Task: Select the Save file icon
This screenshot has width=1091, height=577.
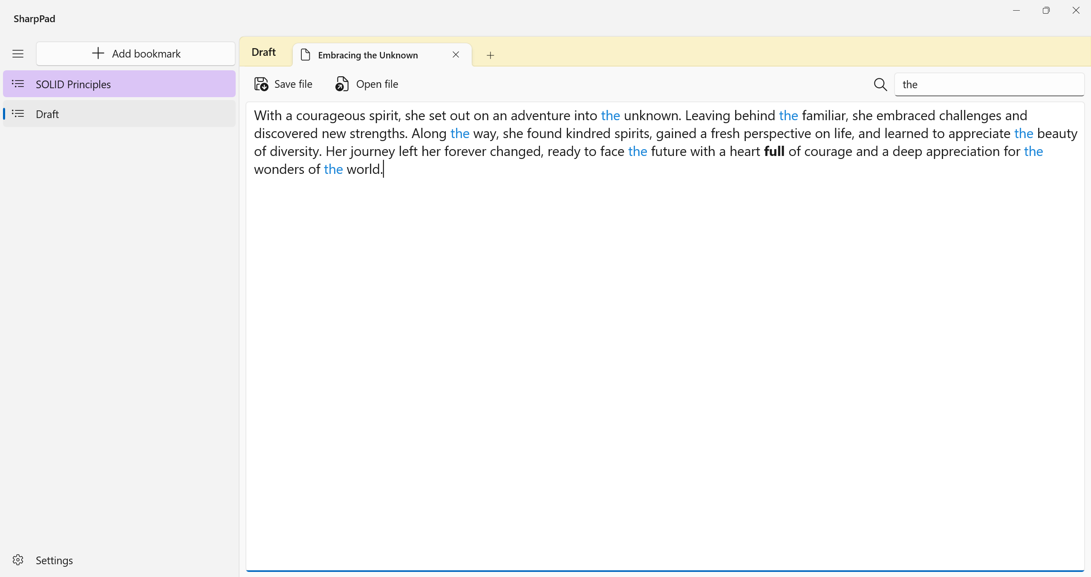Action: tap(261, 84)
